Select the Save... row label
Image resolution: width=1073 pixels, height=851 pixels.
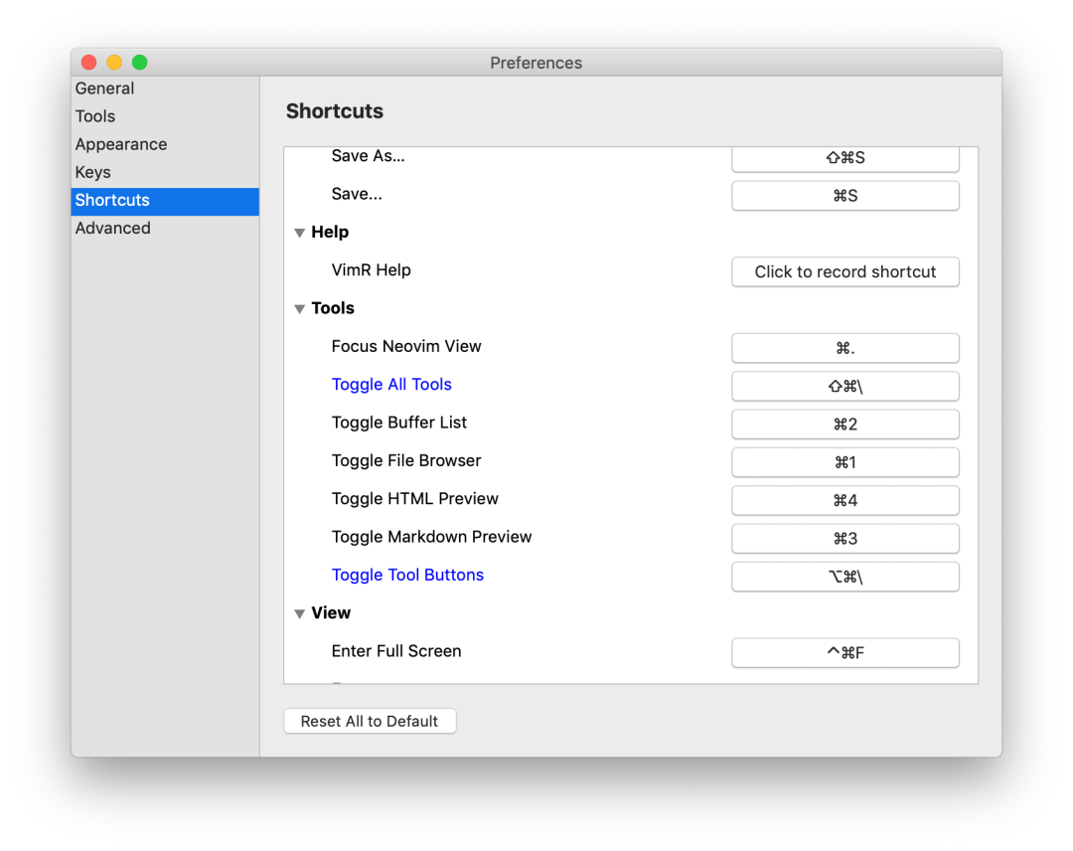357,195
